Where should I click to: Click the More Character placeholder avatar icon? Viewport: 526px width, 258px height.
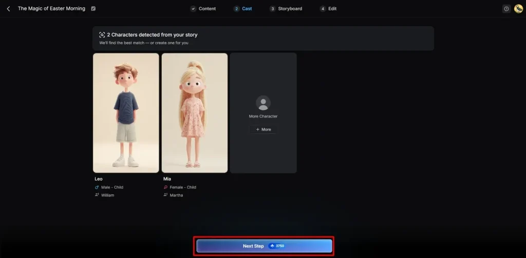tap(264, 103)
